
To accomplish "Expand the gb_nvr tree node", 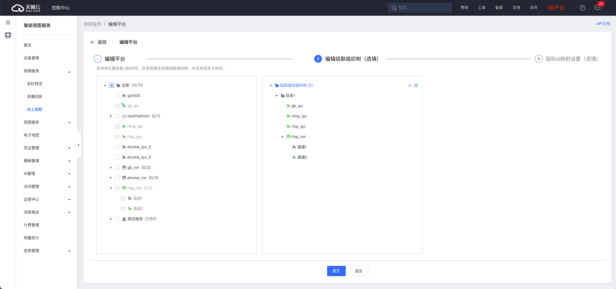I will (111, 168).
